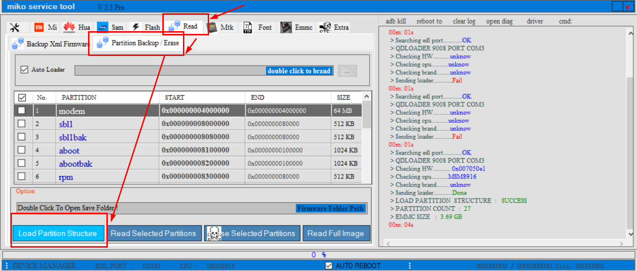This screenshot has width=637, height=271.
Task: Select the sbl1bak partition name
Action: [73, 138]
